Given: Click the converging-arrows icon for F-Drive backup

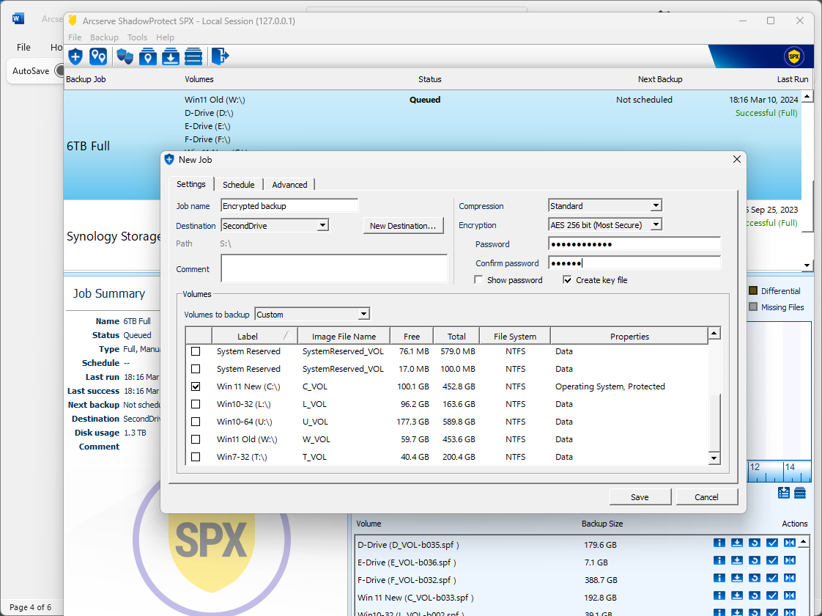Looking at the screenshot, I should pos(790,578).
